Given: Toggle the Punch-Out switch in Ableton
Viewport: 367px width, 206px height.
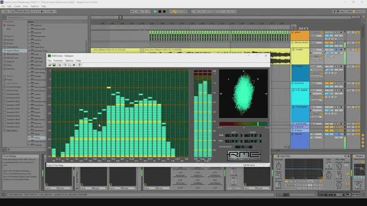Looking at the screenshot, I should [218, 11].
